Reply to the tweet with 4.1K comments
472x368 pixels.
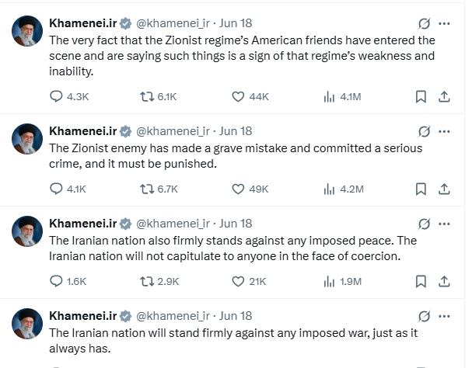(68, 189)
